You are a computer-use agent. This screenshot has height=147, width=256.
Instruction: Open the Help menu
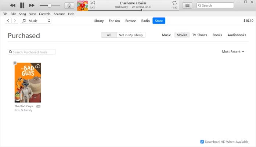click(71, 14)
